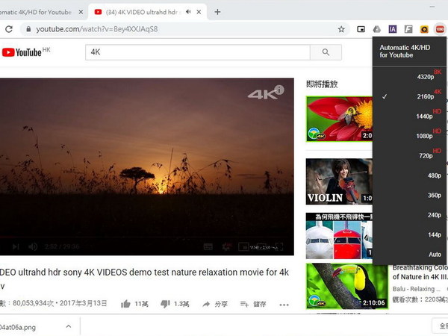Skip to next video in player controls
This screenshot has width=448, height=336.
pos(16,246)
